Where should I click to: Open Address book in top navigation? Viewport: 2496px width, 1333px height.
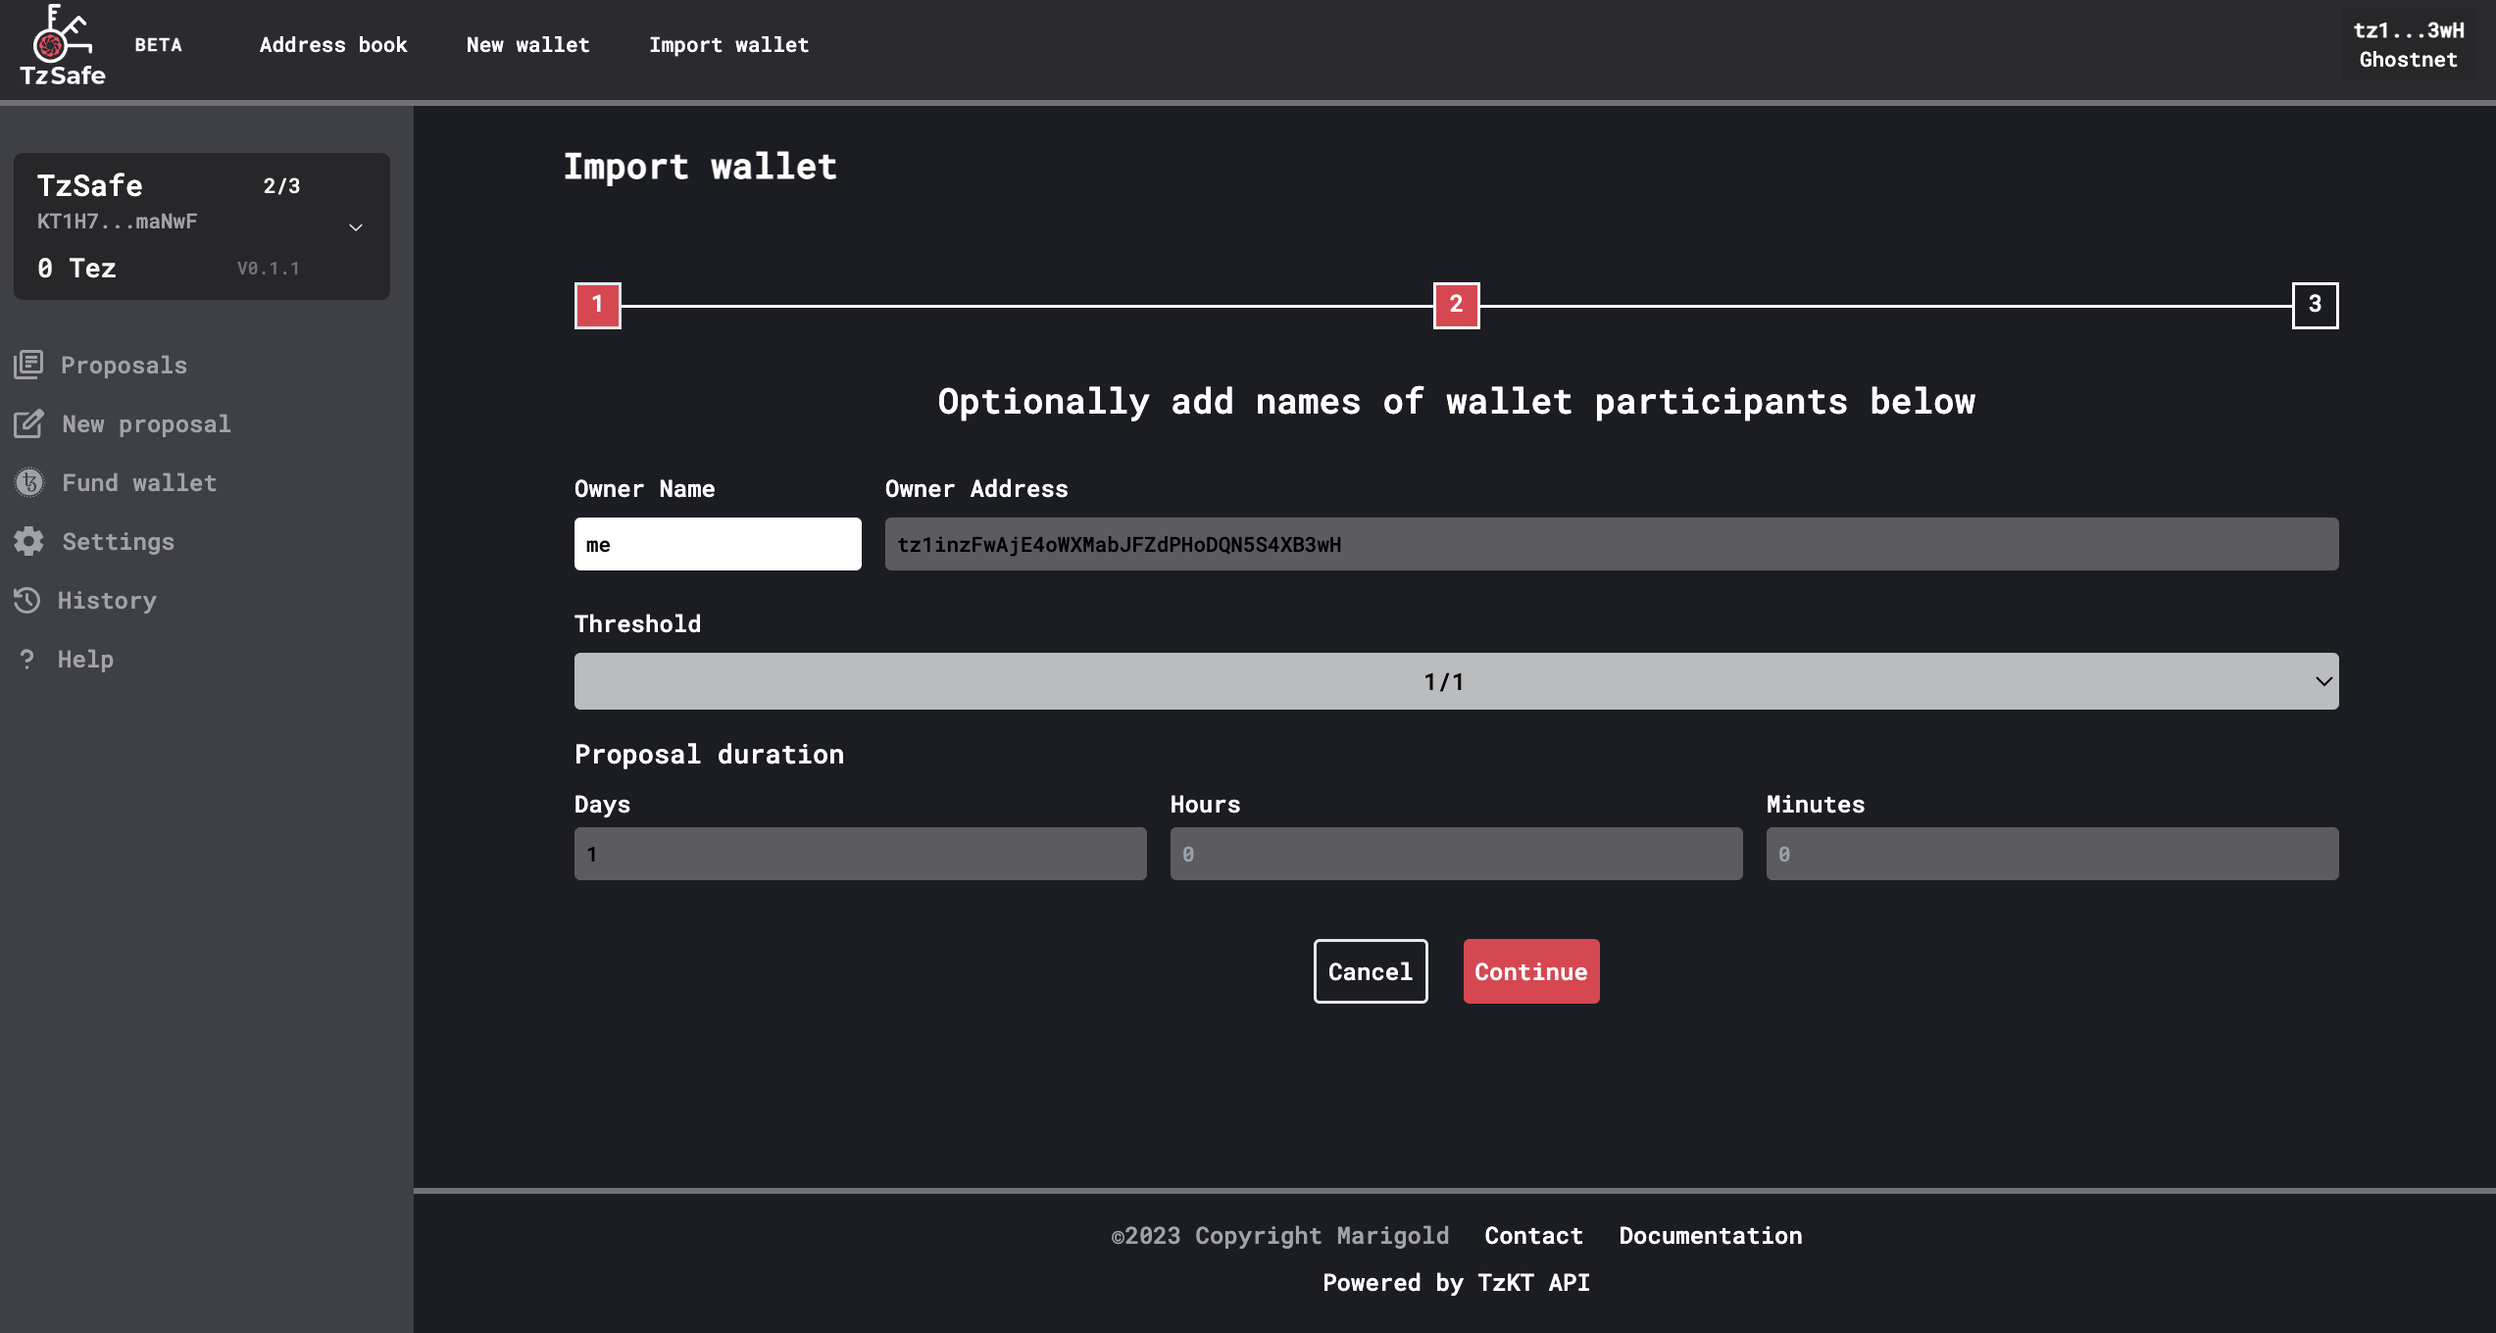(333, 45)
